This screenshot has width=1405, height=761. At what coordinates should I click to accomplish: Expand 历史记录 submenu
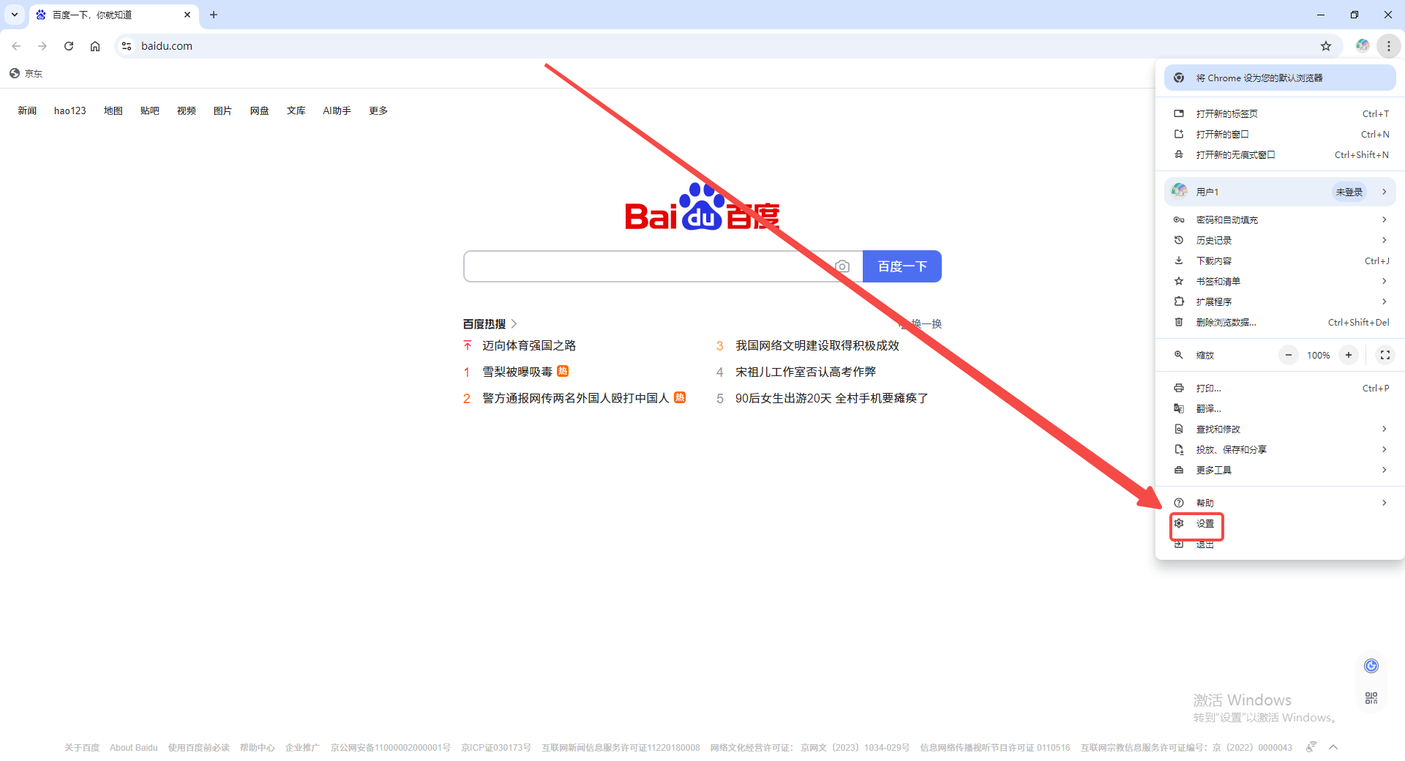[x=1280, y=240]
